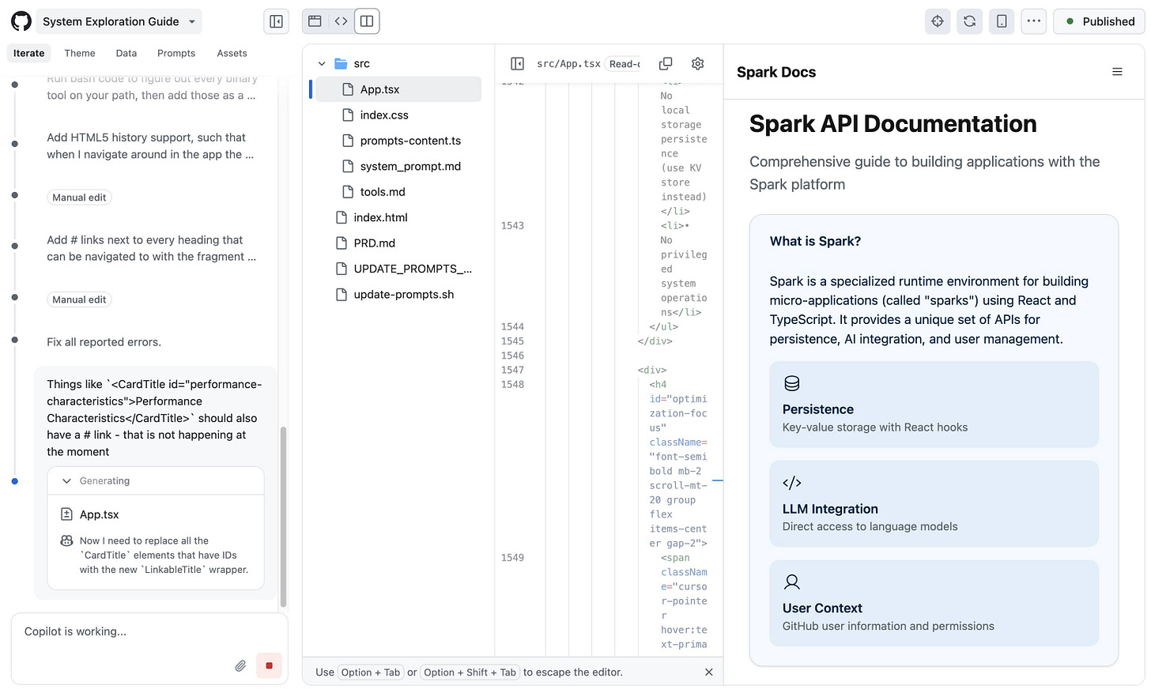Switch to the Theme tab
The image size is (1151, 689).
(x=79, y=53)
